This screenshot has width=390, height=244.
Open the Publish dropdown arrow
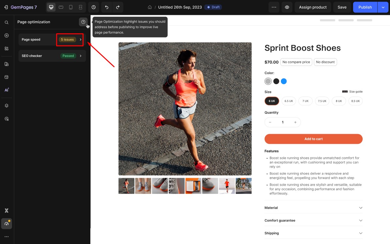pos(383,7)
